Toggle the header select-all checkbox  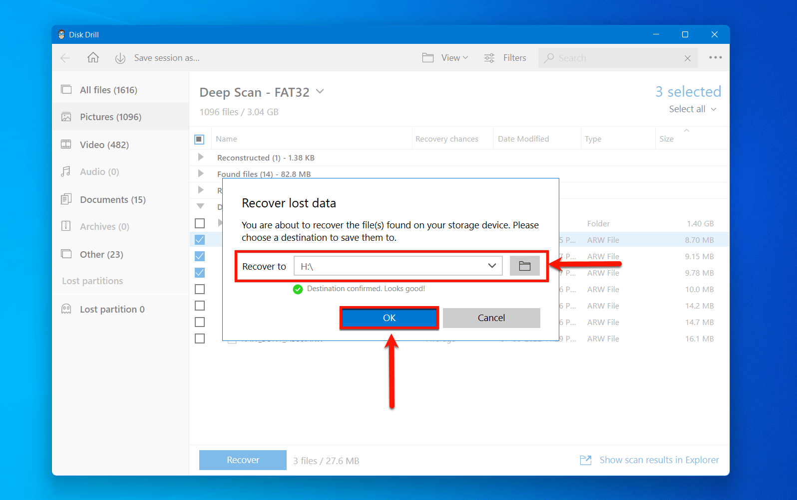(199, 139)
